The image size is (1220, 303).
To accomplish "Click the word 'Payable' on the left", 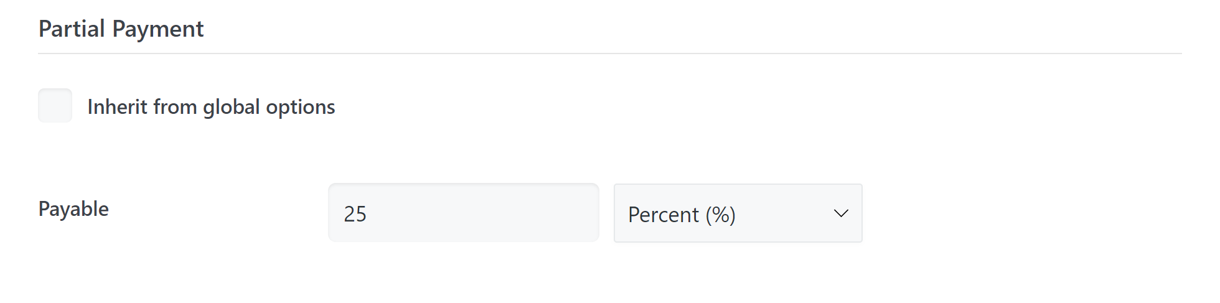I will point(73,209).
